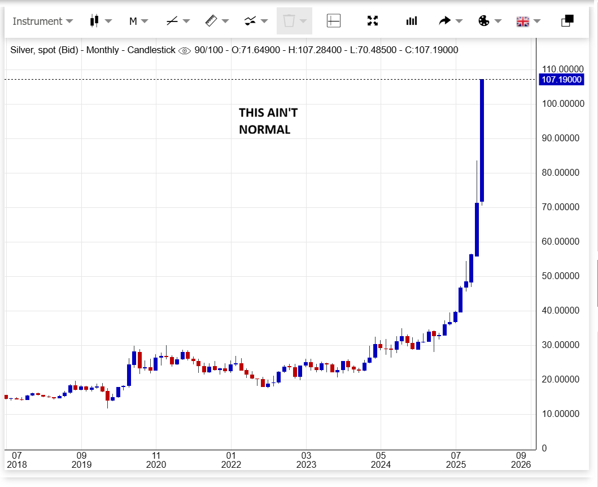The width and height of the screenshot is (598, 487).
Task: Expand the arrow next to the trash icon
Action: click(304, 21)
